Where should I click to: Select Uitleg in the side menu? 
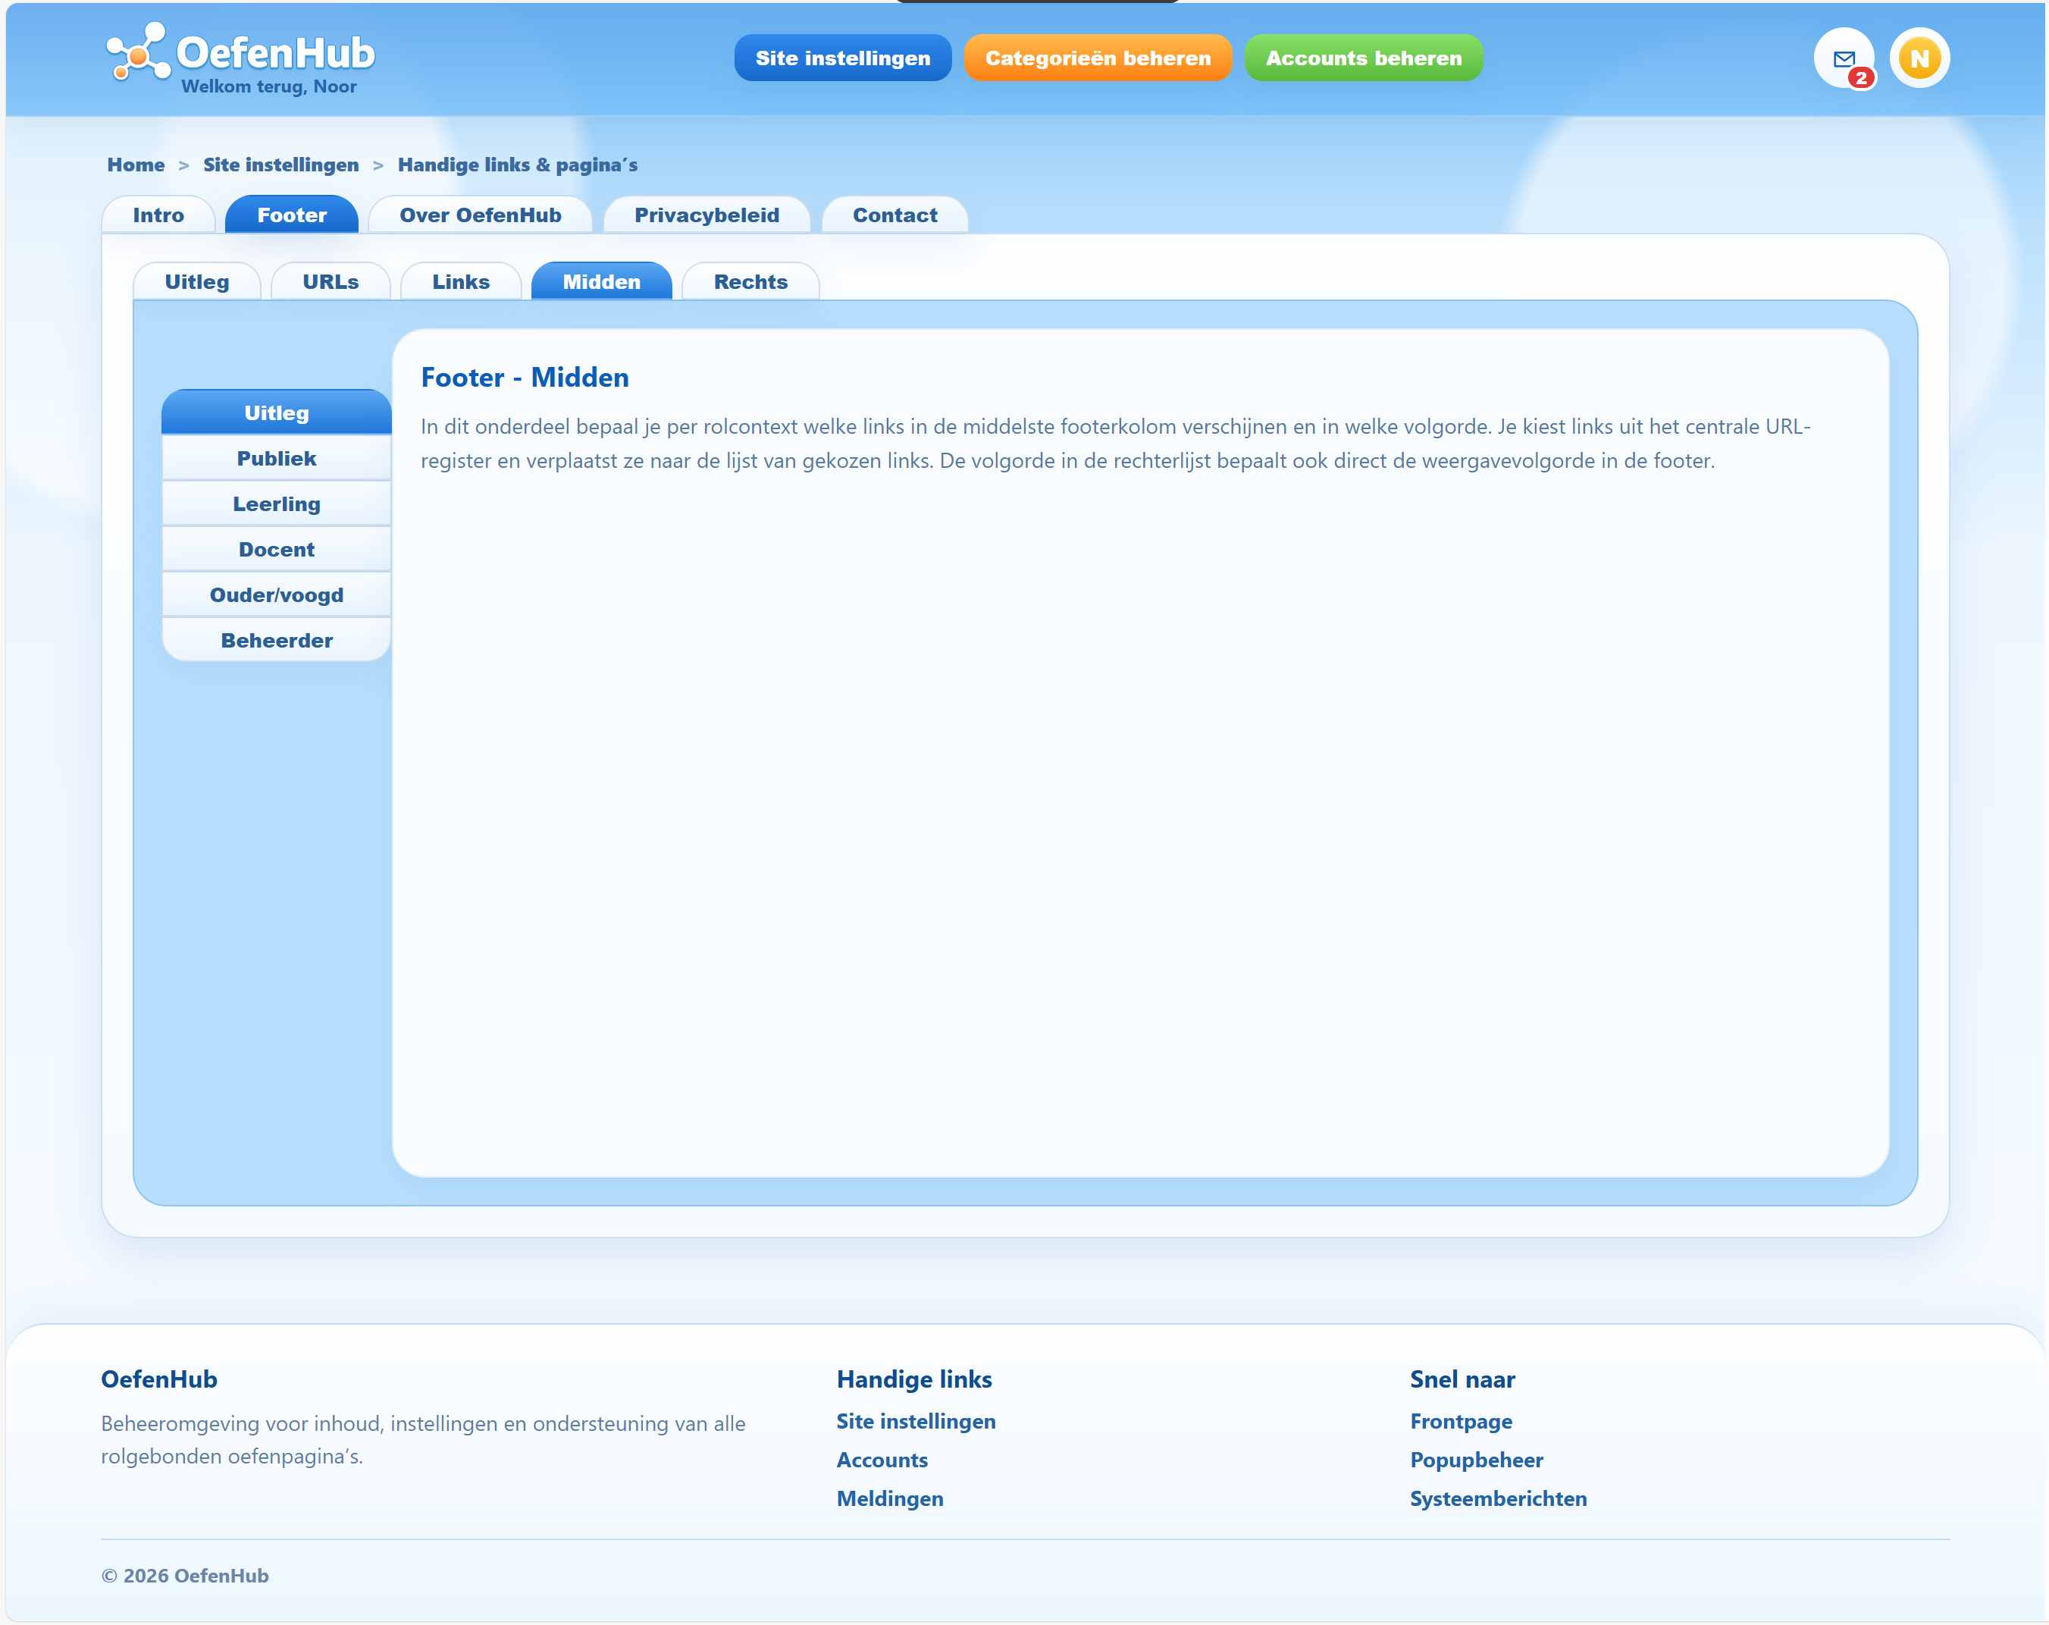[277, 413]
